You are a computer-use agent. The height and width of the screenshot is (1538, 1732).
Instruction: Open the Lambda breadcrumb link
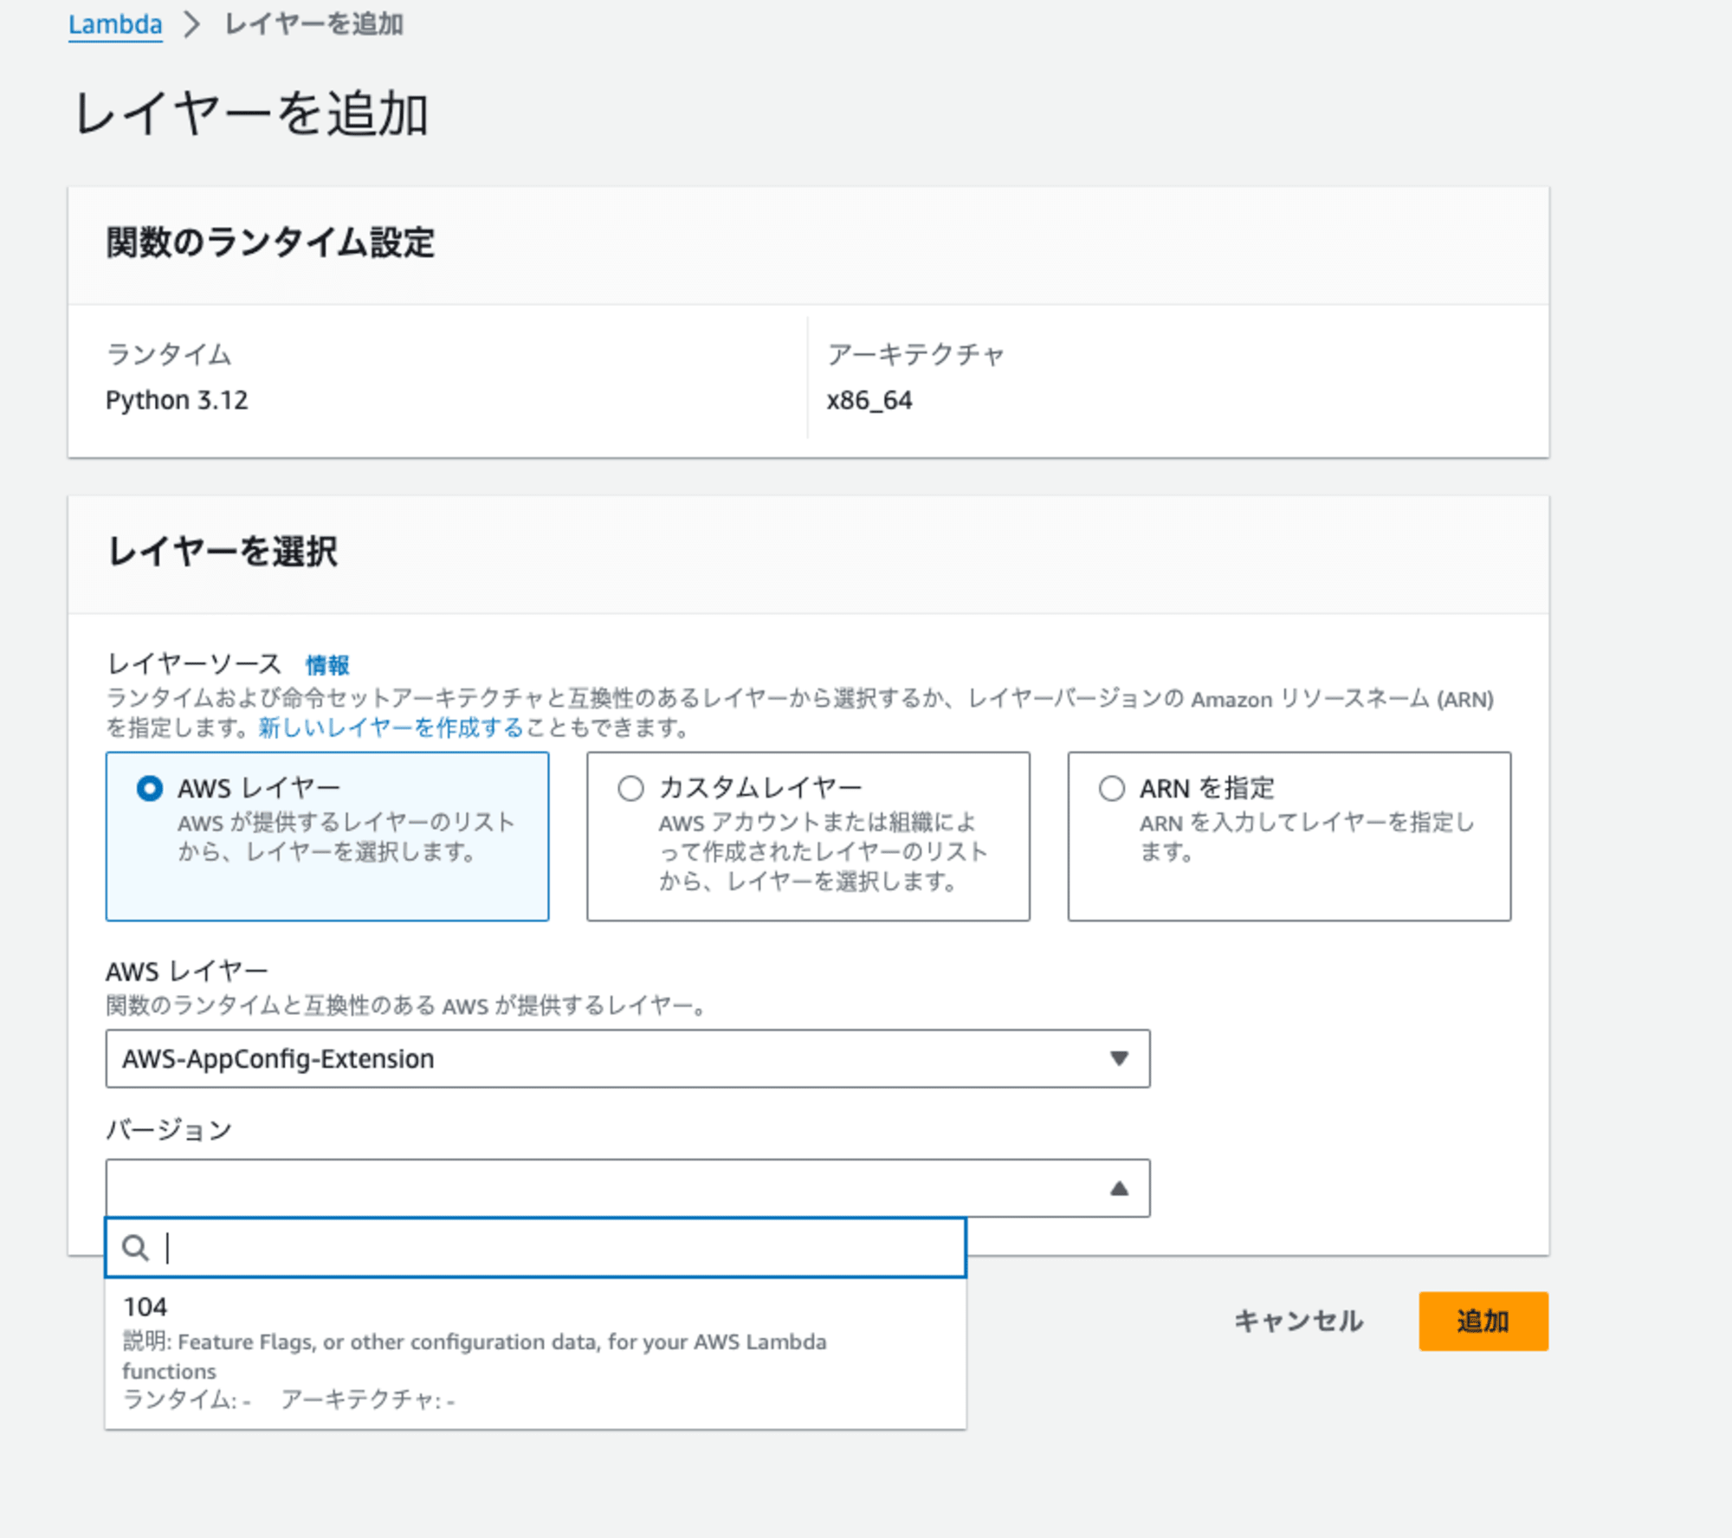pos(115,24)
